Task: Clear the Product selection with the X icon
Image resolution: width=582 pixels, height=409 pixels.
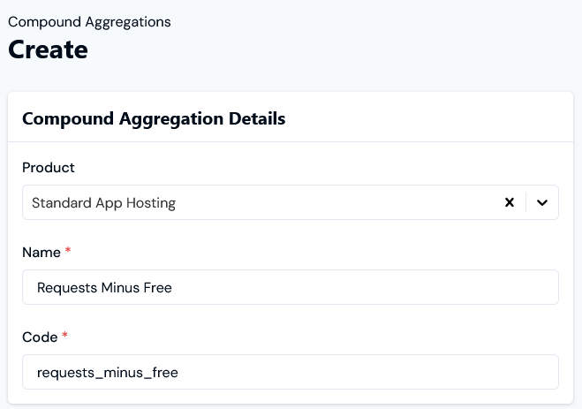Action: (x=510, y=202)
